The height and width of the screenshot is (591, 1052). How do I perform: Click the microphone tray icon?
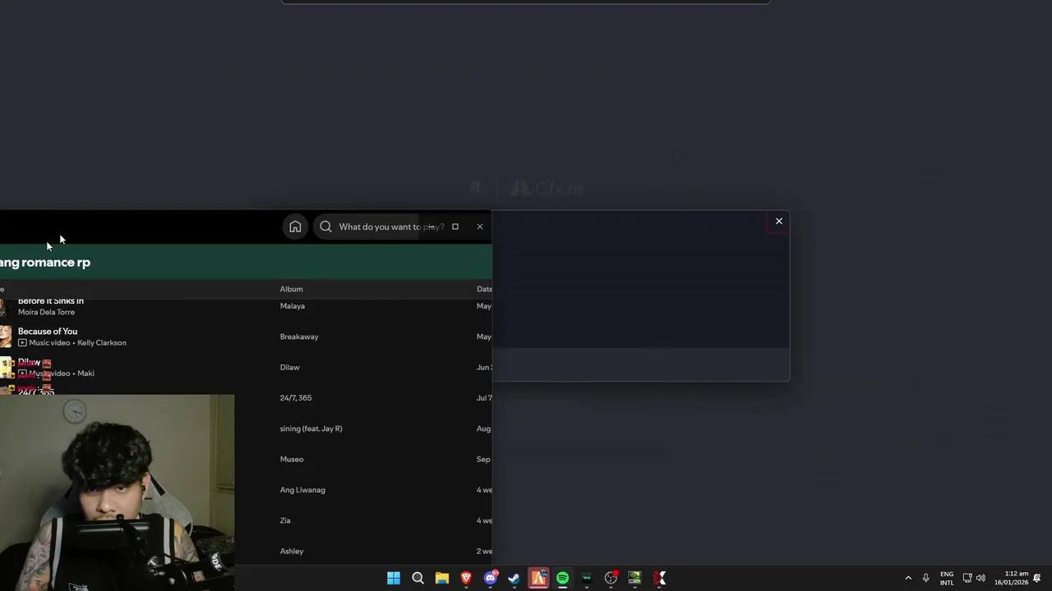pos(925,579)
